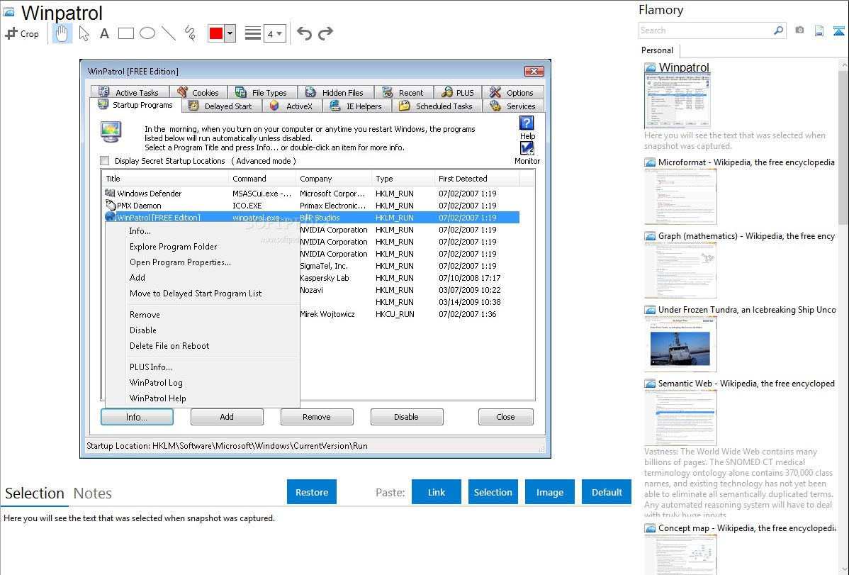Select the Crop tool

(22, 33)
